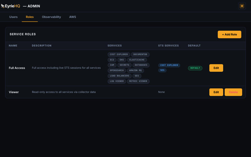
Task: Click the EyrieHQ brand name
Action: coord(13,6)
